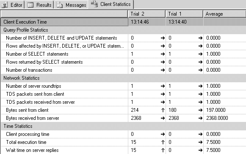Click the 214 bytes sent value

click(x=135, y=110)
